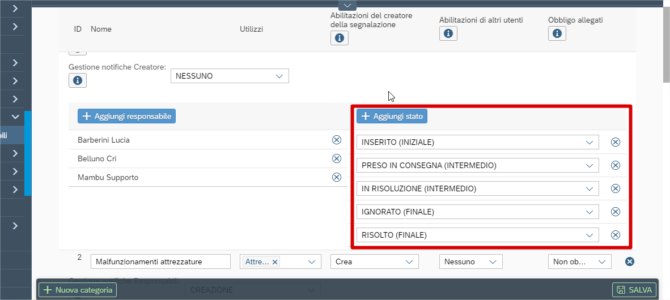The width and height of the screenshot is (670, 300).
Task: Open info icon under Abilitazioni di altri utenti
Action: (x=448, y=33)
